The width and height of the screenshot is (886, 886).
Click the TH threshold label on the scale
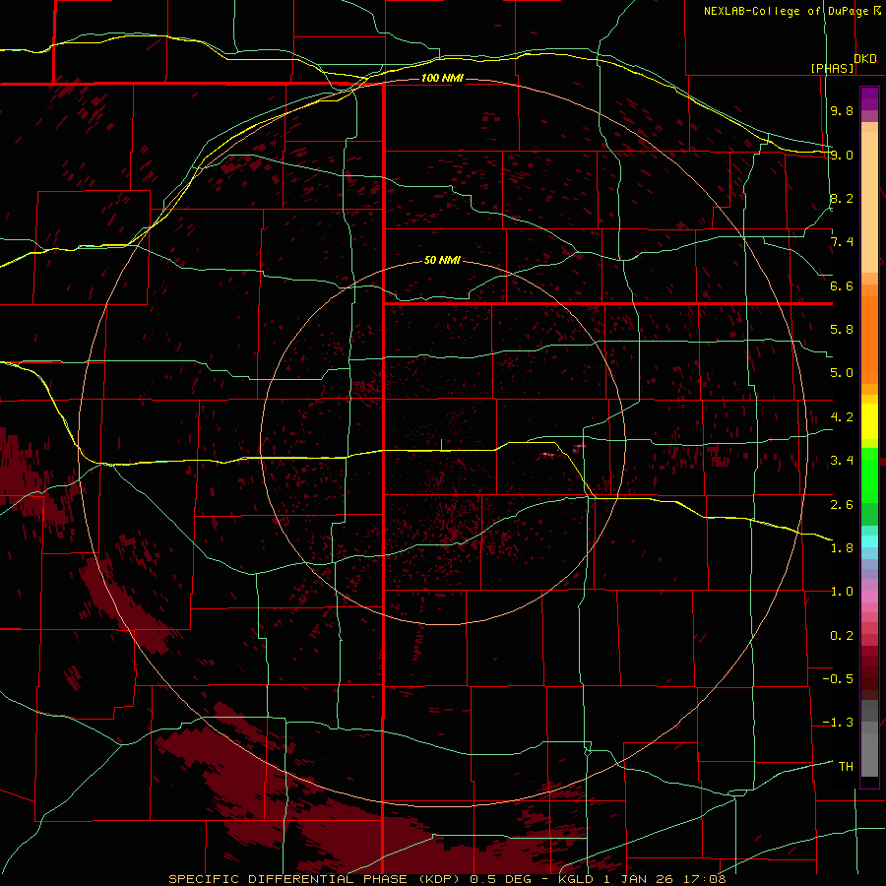pyautogui.click(x=846, y=767)
